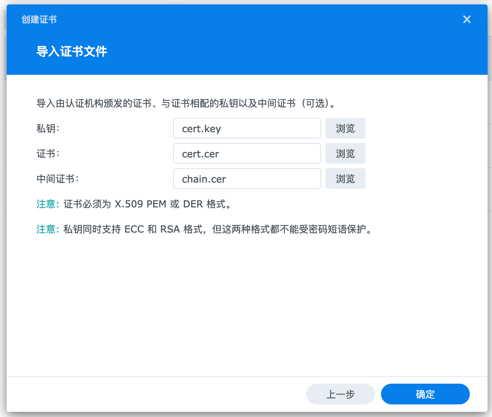
Task: Click the 私钥 field showing cert.key
Action: click(x=247, y=129)
